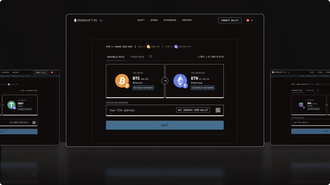Click the SHIFT button in right window
The height and width of the screenshot is (185, 330).
[x=310, y=132]
